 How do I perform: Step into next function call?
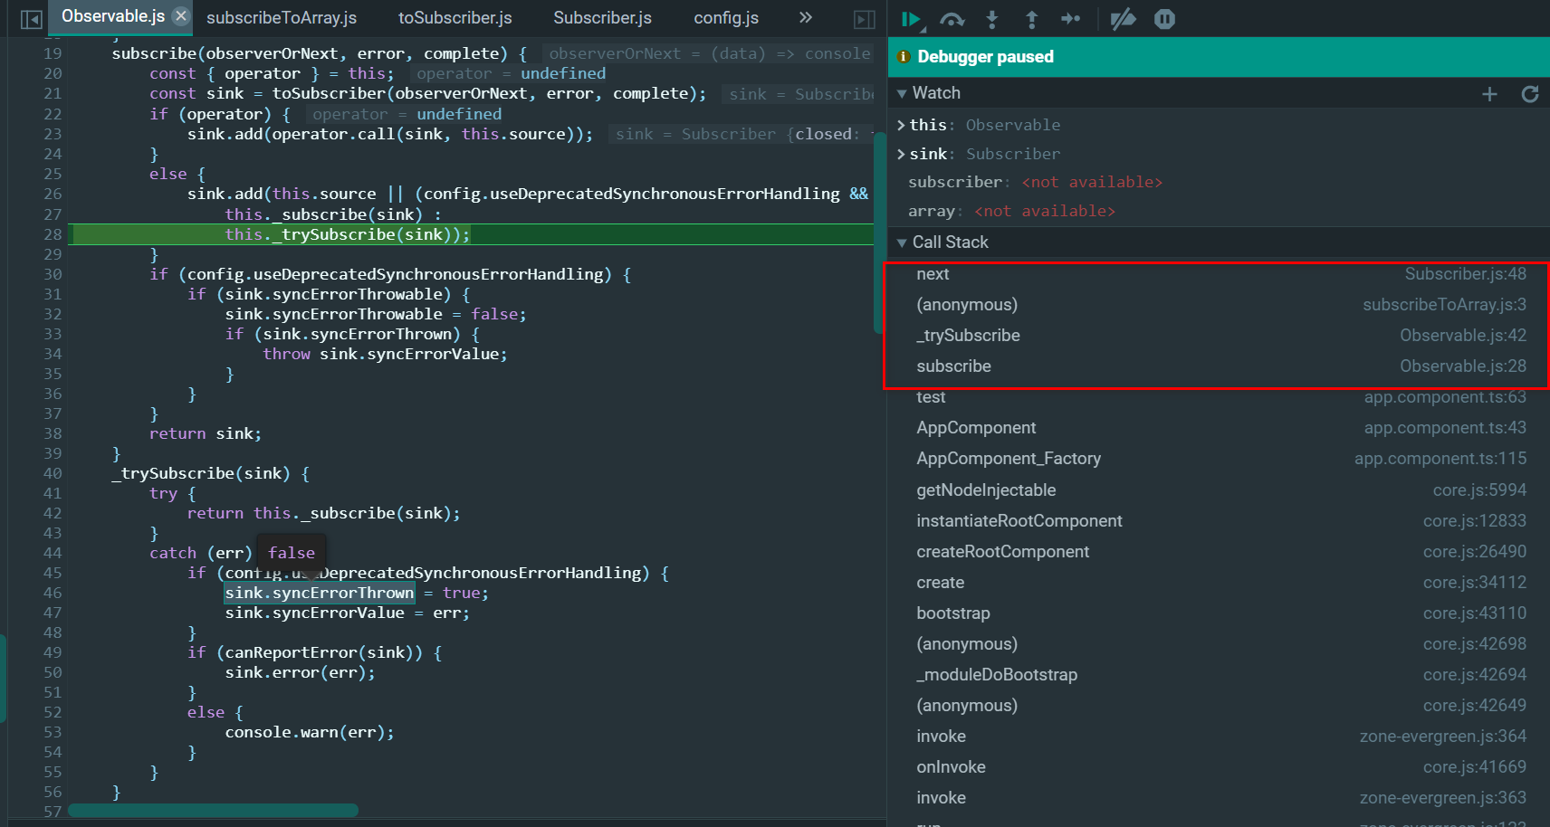pos(992,19)
